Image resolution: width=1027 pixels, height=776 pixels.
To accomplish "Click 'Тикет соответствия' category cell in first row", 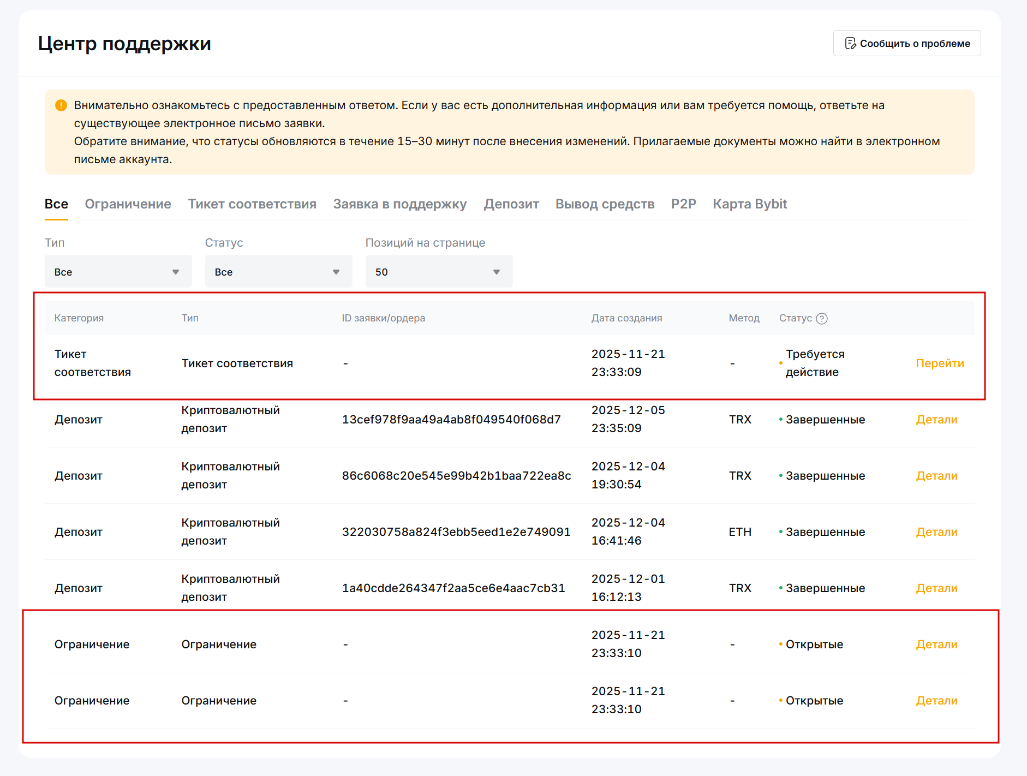I will pos(93,363).
